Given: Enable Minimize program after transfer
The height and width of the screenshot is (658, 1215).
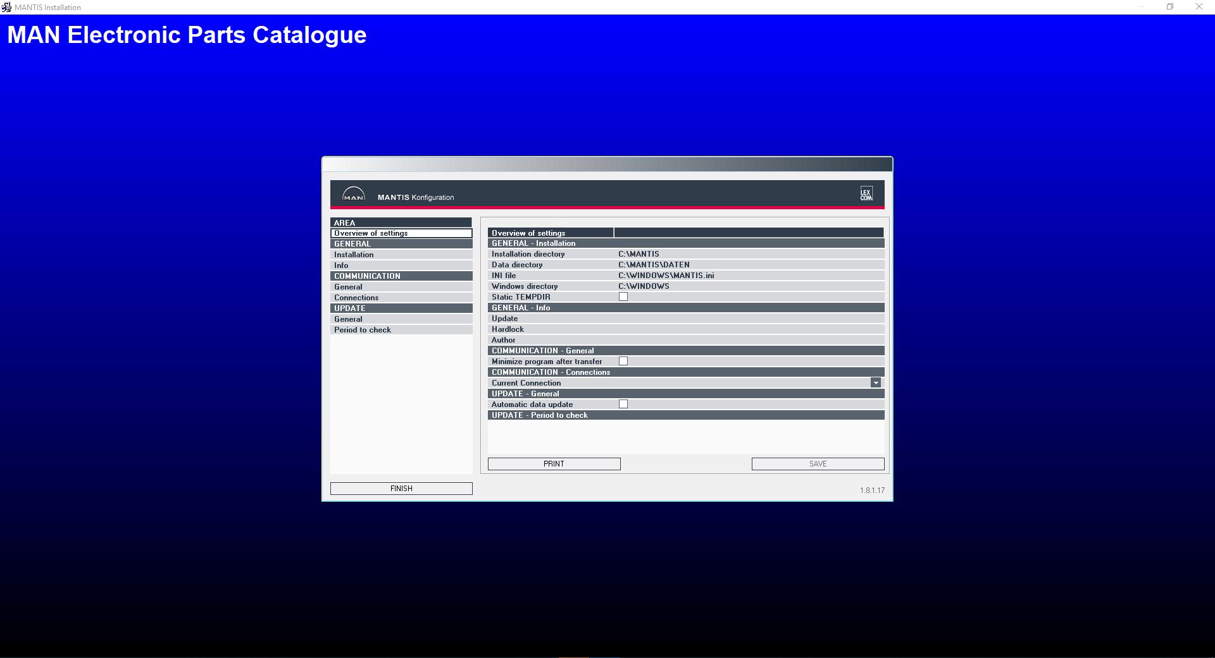Looking at the screenshot, I should 623,361.
